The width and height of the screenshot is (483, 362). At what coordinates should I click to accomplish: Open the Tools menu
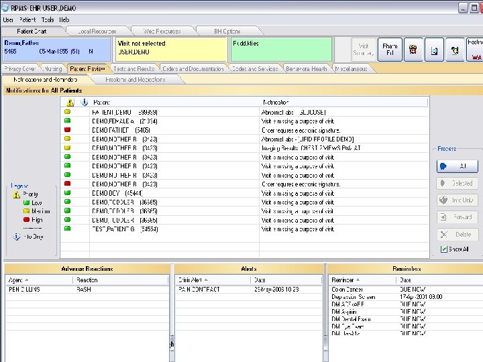tap(48, 20)
